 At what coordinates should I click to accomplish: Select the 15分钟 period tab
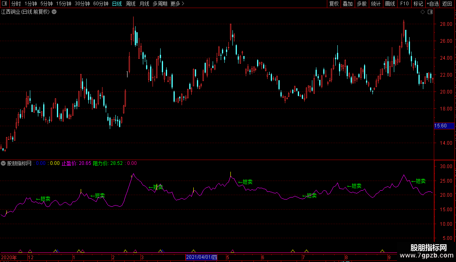click(x=63, y=4)
